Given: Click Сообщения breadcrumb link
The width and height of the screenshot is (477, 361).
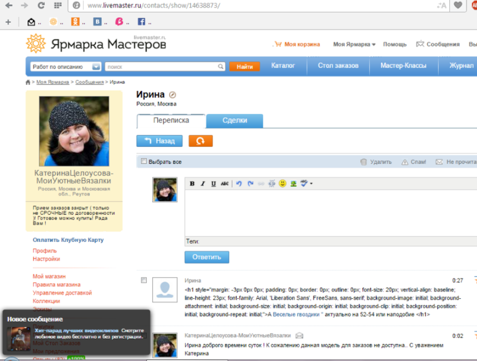Looking at the screenshot, I should tap(89, 82).
